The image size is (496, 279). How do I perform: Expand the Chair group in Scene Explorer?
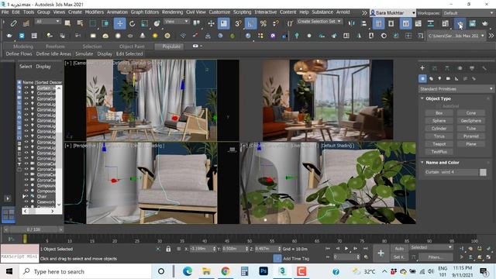click(24, 196)
